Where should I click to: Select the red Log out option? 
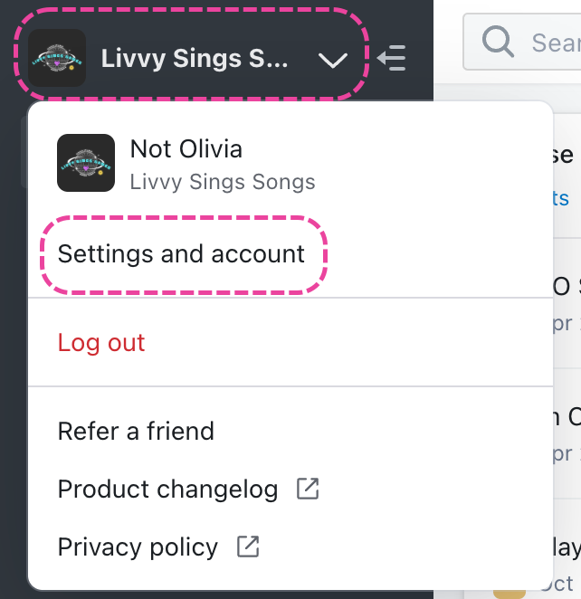pyautogui.click(x=101, y=343)
